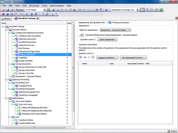Select Hiding and Displaying the Ruler topic
The height and width of the screenshot is (133, 178).
click(x=34, y=108)
